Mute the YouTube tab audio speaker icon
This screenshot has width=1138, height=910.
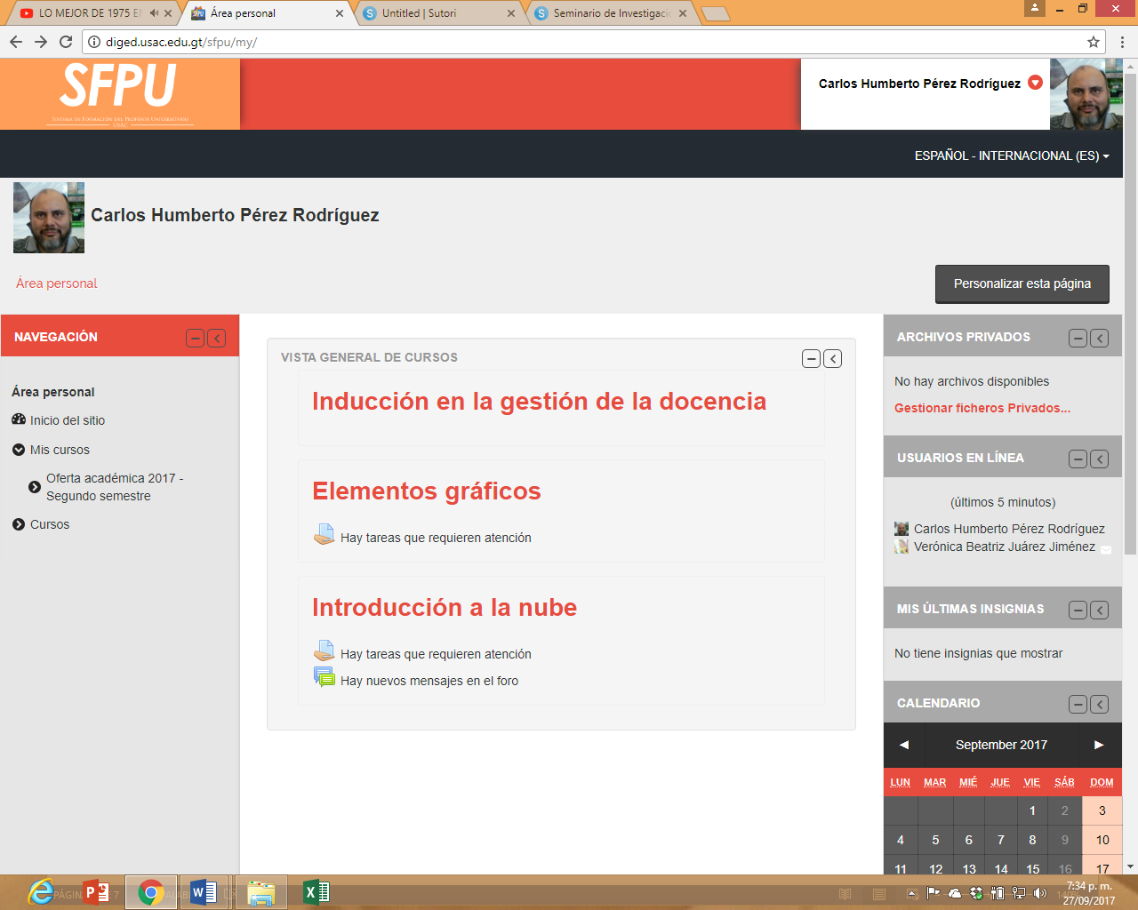(154, 13)
